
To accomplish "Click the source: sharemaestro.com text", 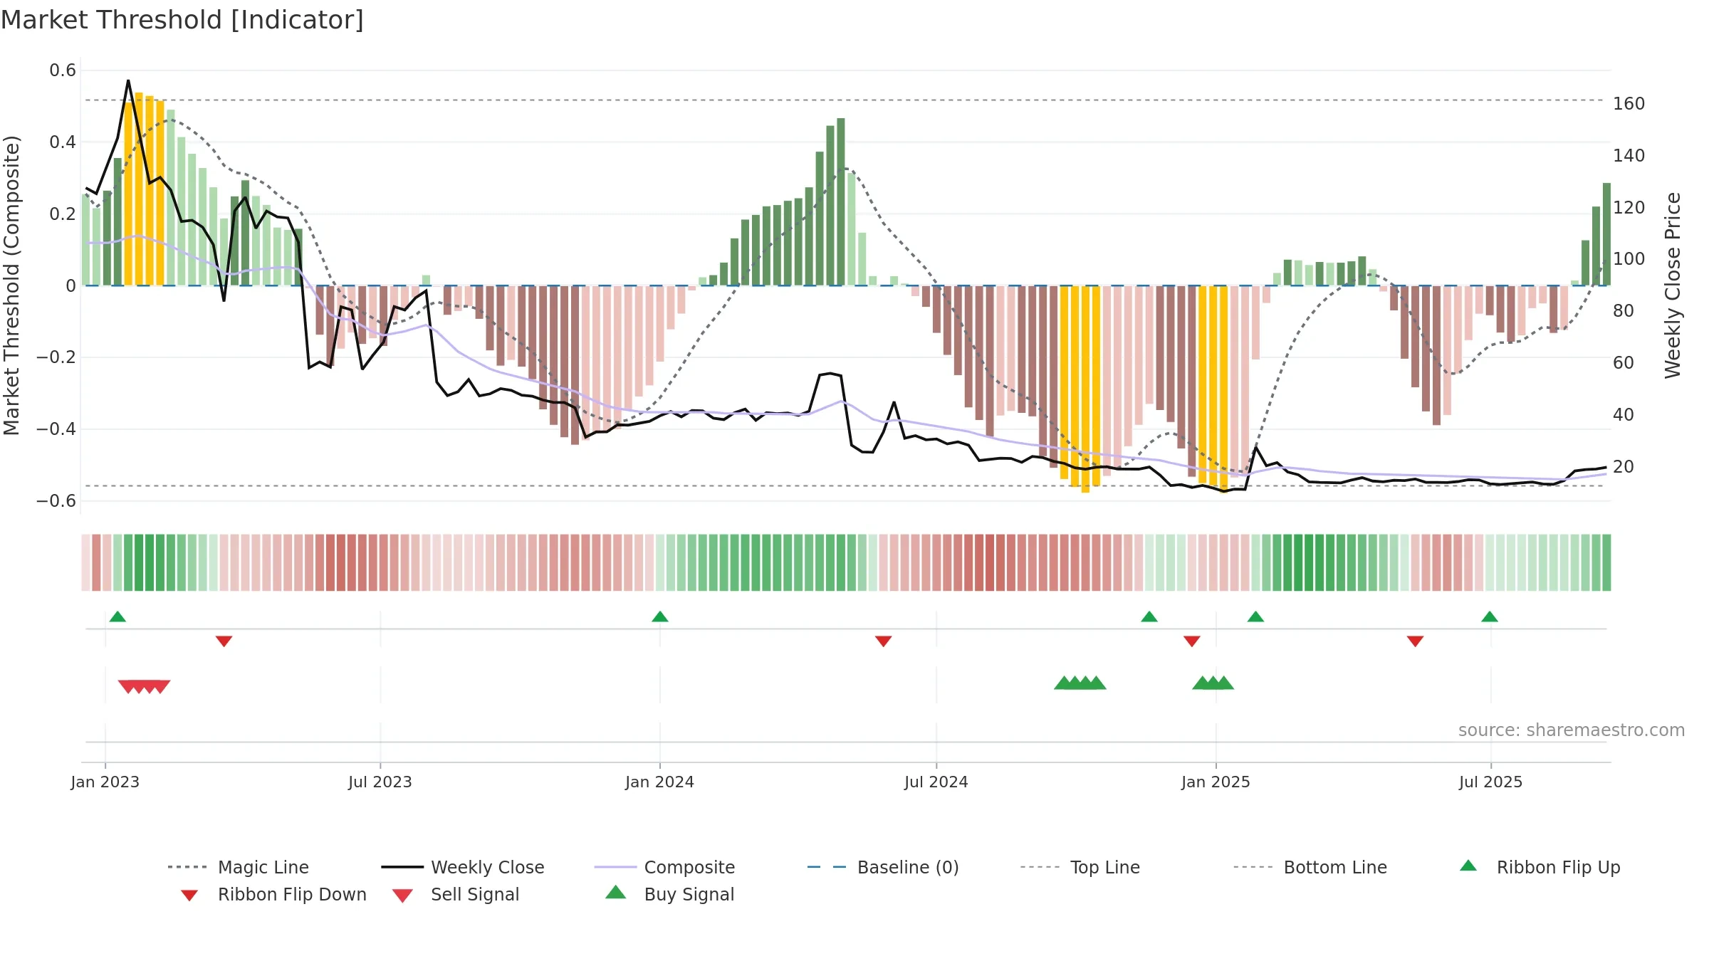I will [1572, 730].
